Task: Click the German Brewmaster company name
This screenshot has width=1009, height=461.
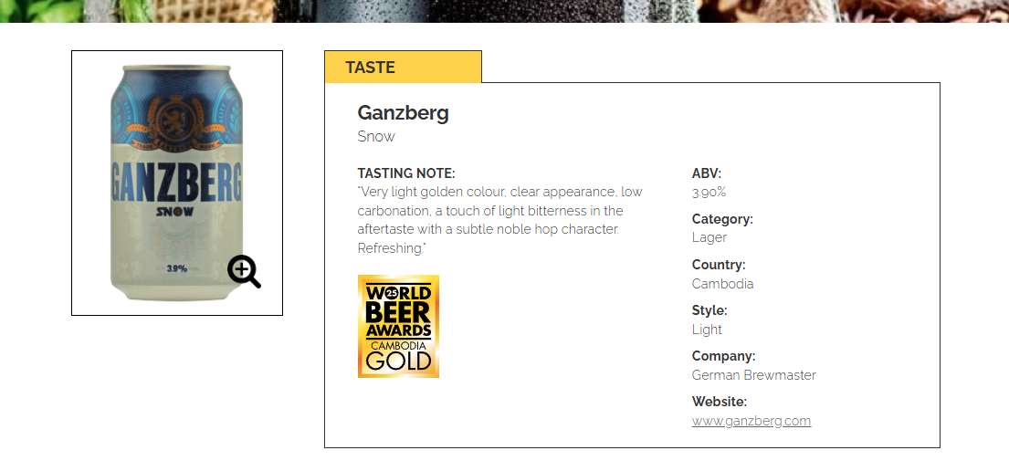Action: (754, 375)
